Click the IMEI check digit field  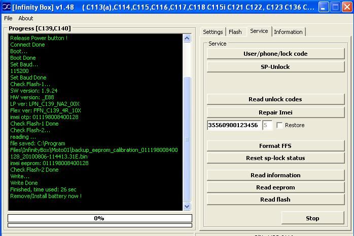coord(267,125)
